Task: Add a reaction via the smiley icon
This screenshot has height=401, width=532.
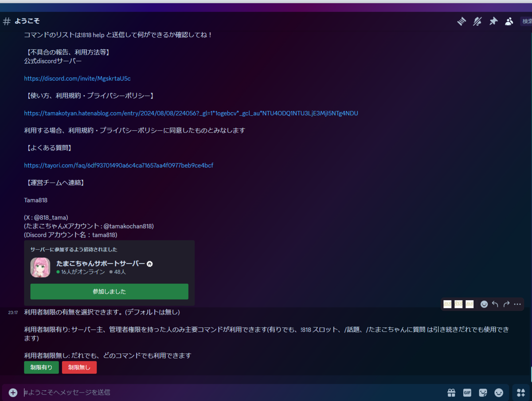Action: tap(484, 304)
